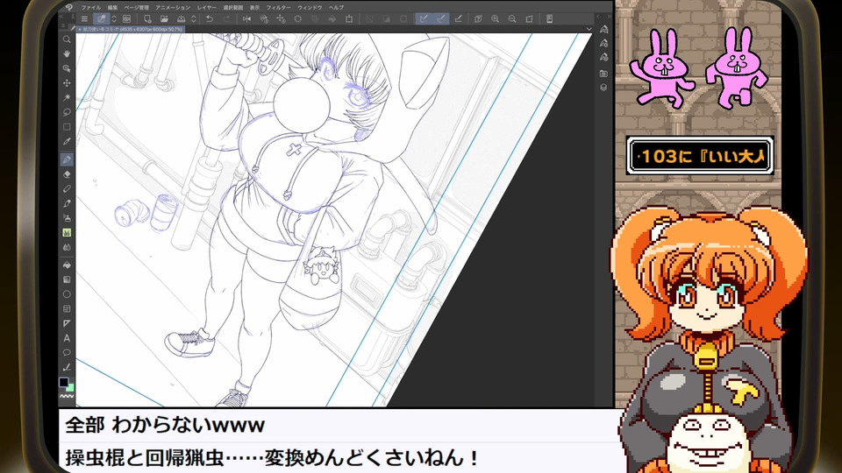Select the Gradient tool
This screenshot has height=473, width=842.
click(67, 279)
